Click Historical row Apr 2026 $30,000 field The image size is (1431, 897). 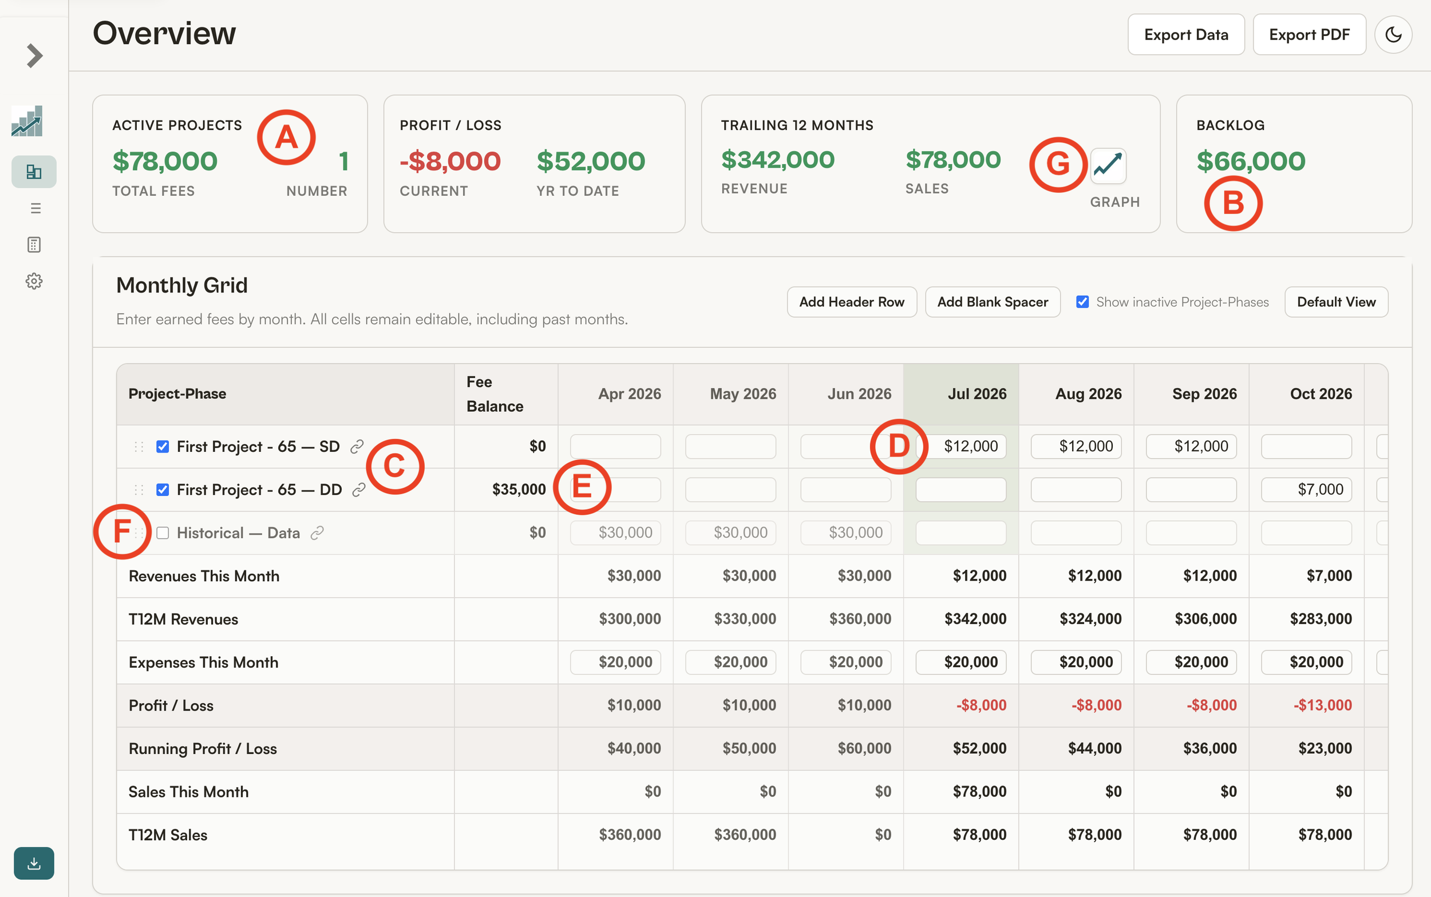615,533
